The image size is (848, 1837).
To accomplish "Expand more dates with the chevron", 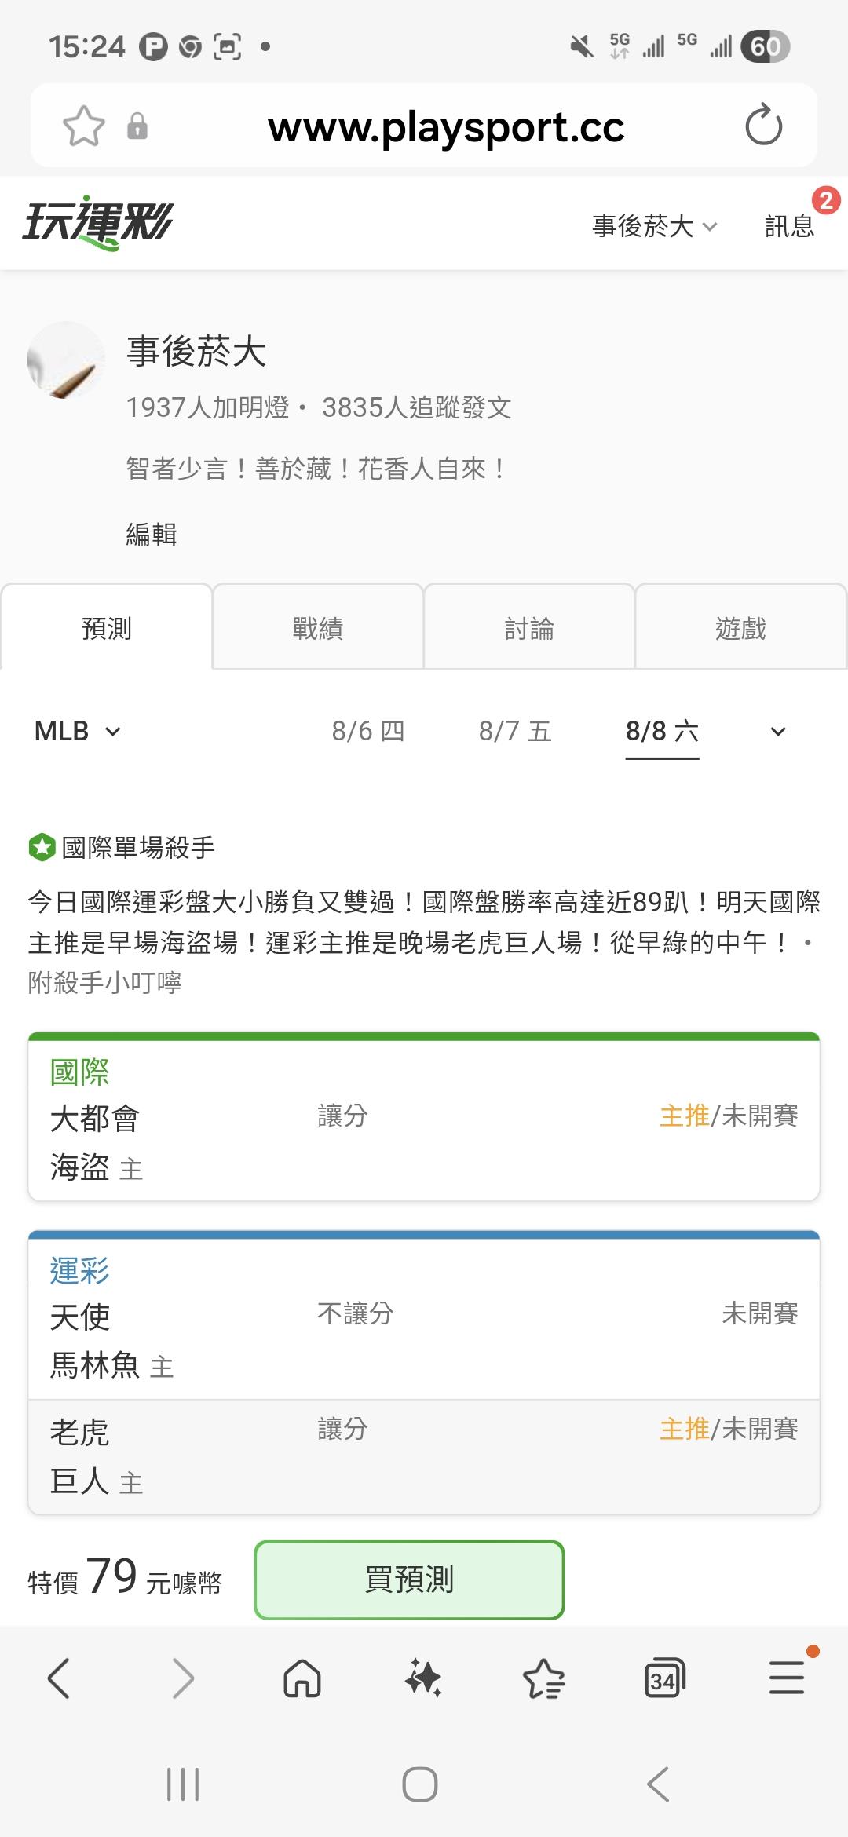I will coord(778,732).
